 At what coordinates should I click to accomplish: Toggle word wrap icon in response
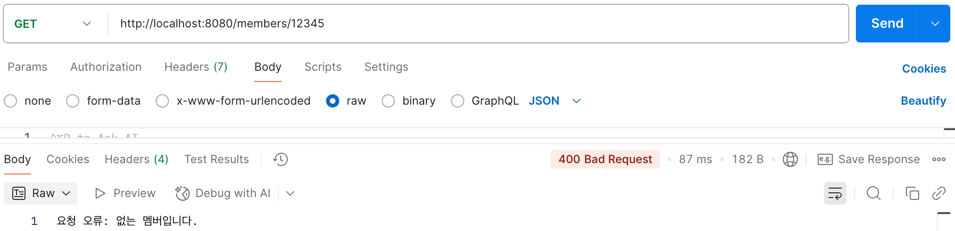[835, 193]
